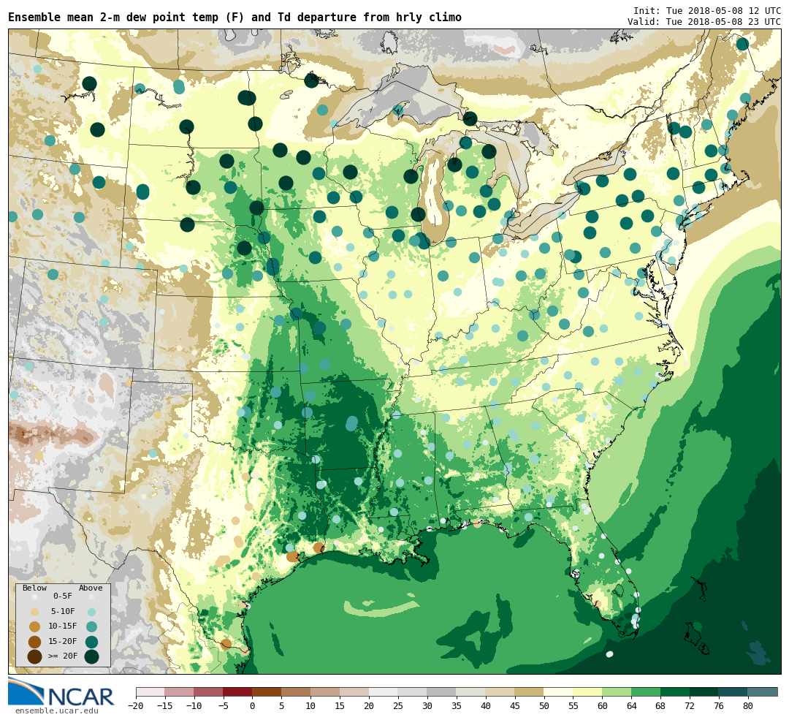The image size is (789, 720).
Task: Select the map title about ensemble mean dew point
Action: tap(235, 17)
